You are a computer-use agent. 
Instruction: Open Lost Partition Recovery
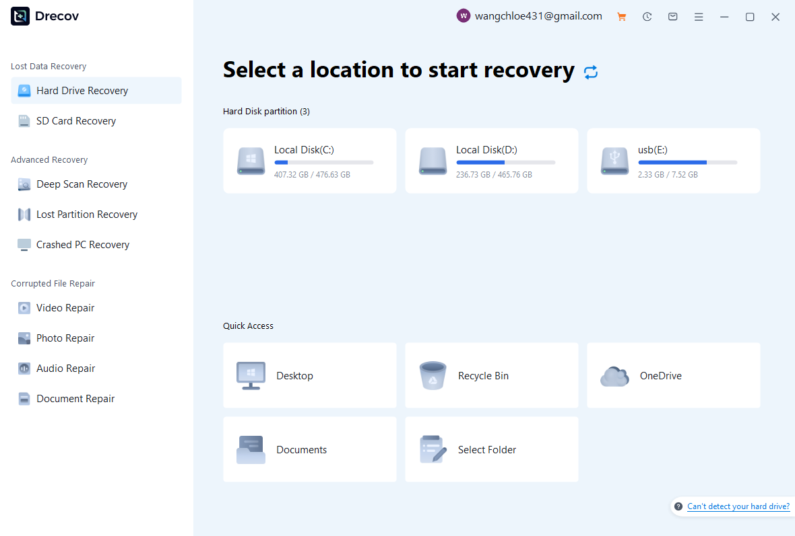[86, 215]
